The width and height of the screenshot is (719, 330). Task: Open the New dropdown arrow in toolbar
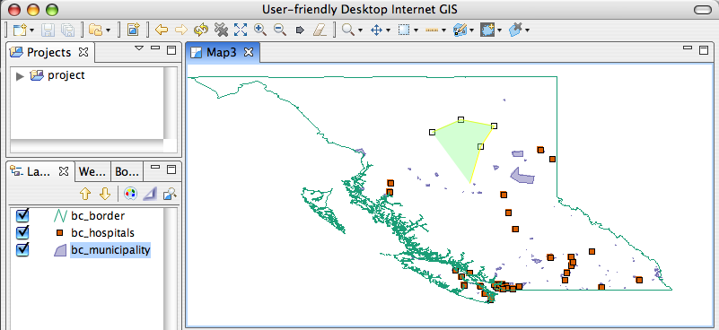[31, 30]
